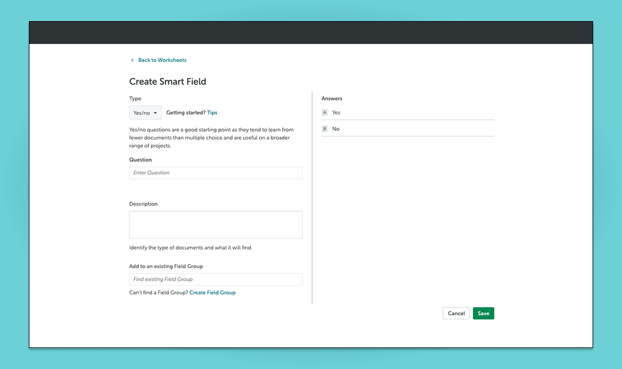Click the dropdown caret inside the Yes/no selector

click(155, 112)
